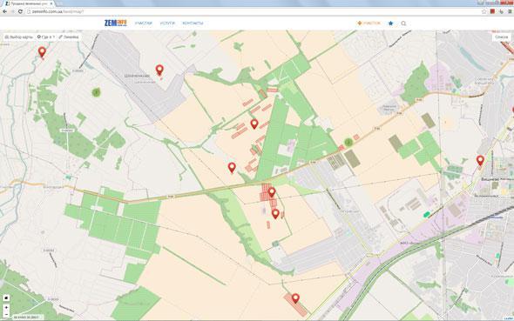
Task: Open the Контакты menu item
Action: (x=193, y=23)
